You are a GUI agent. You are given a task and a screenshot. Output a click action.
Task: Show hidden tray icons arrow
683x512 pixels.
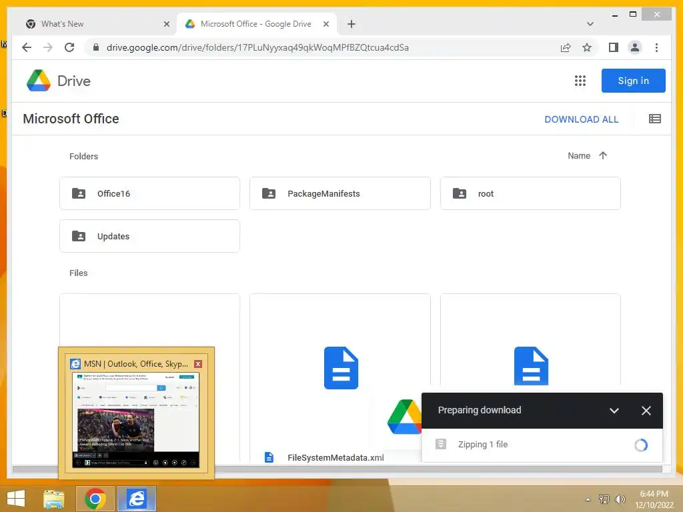pos(588,499)
